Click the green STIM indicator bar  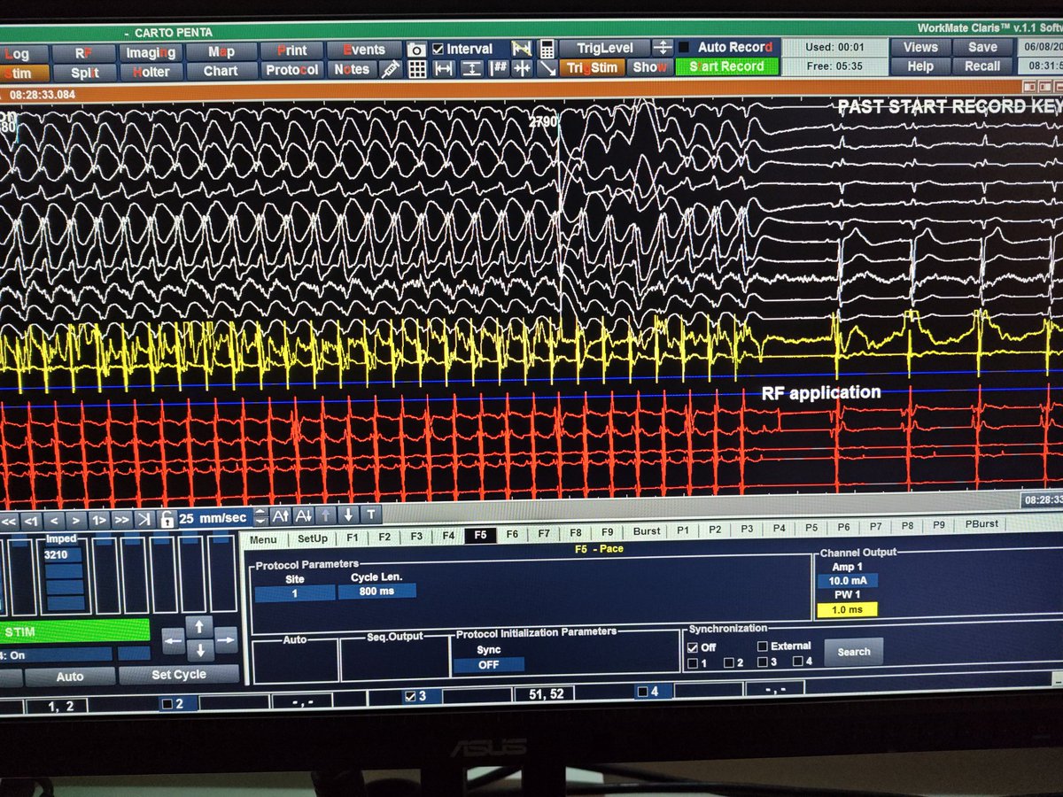pos(74,631)
